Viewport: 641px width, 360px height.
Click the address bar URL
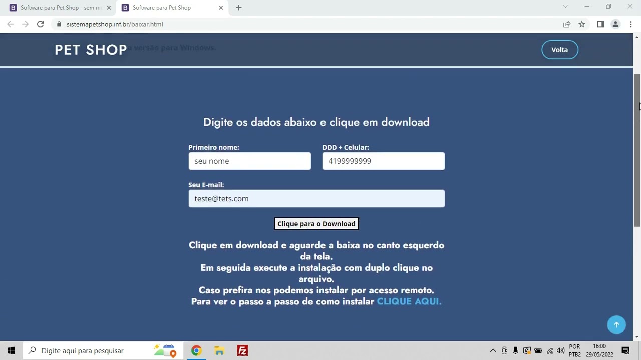click(x=115, y=24)
